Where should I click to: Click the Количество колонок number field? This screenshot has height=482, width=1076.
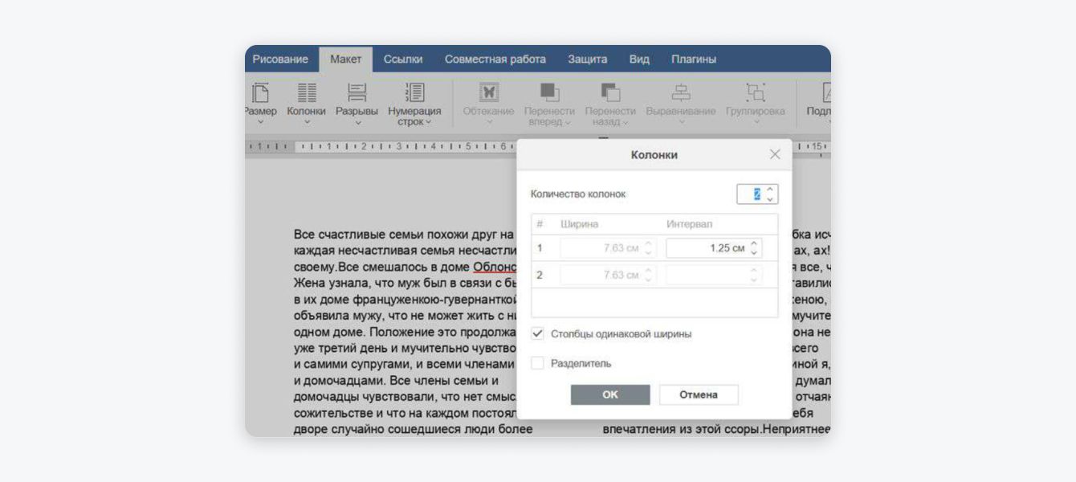[751, 194]
